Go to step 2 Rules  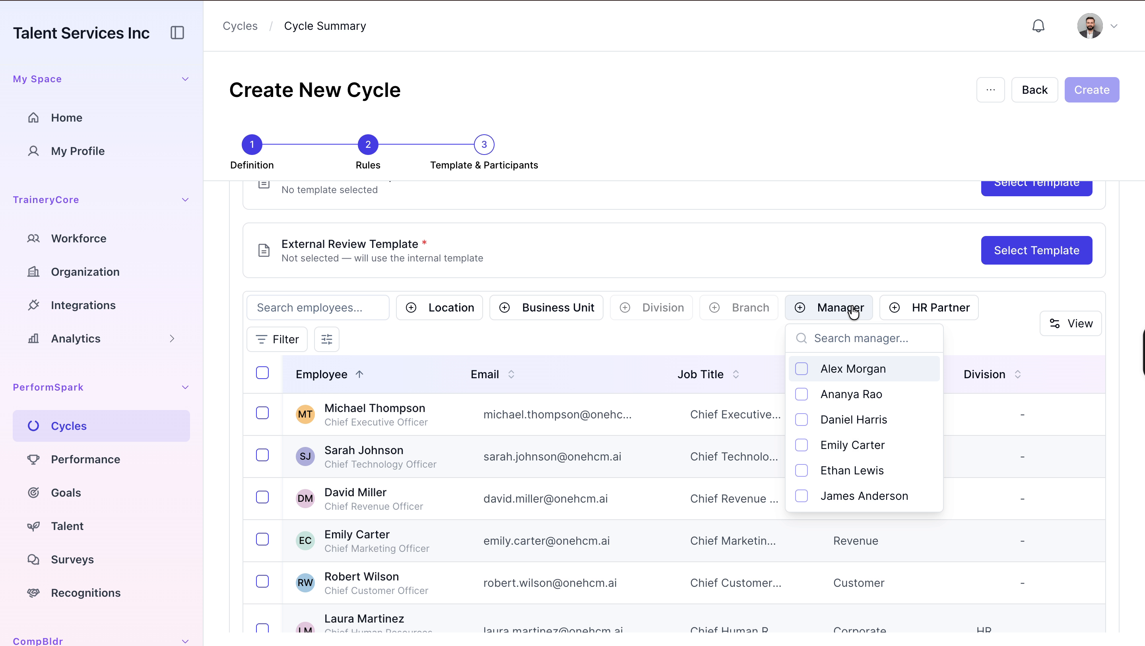click(368, 144)
